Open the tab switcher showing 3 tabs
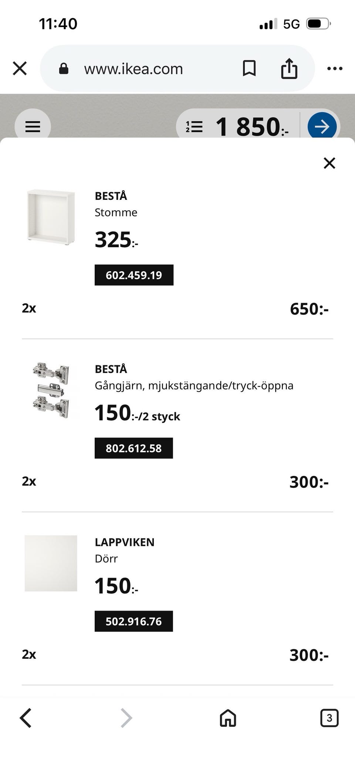 tap(329, 718)
